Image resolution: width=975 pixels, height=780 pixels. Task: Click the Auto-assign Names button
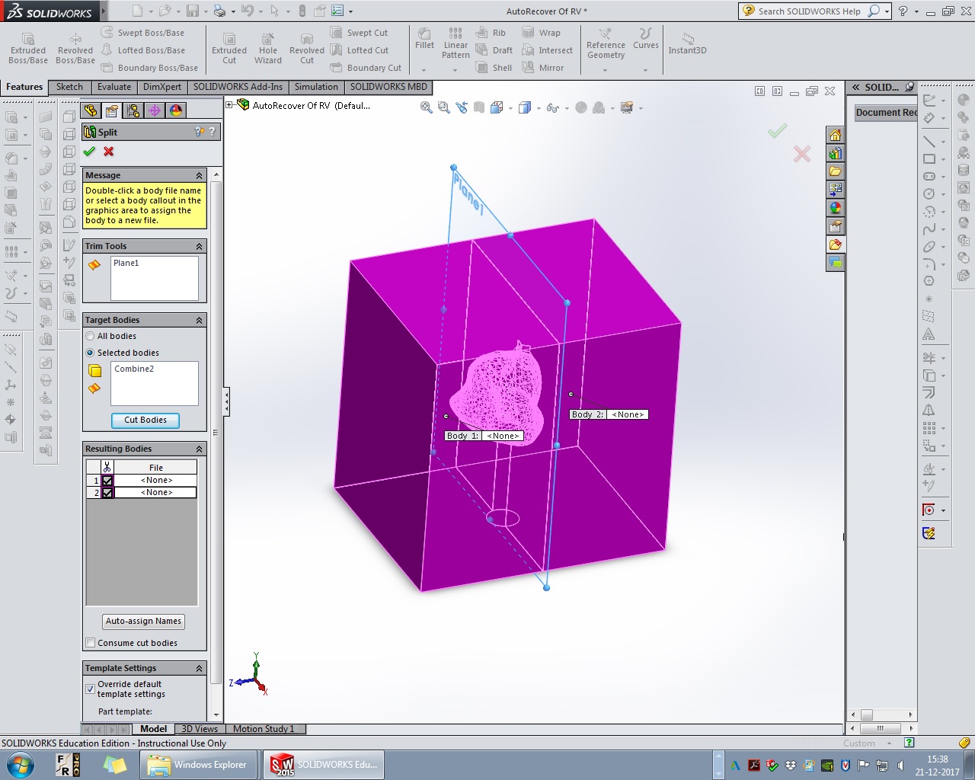tap(143, 621)
